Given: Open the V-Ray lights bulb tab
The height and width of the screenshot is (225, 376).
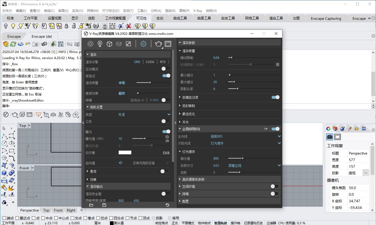Looking at the screenshot, I should 100,44.
